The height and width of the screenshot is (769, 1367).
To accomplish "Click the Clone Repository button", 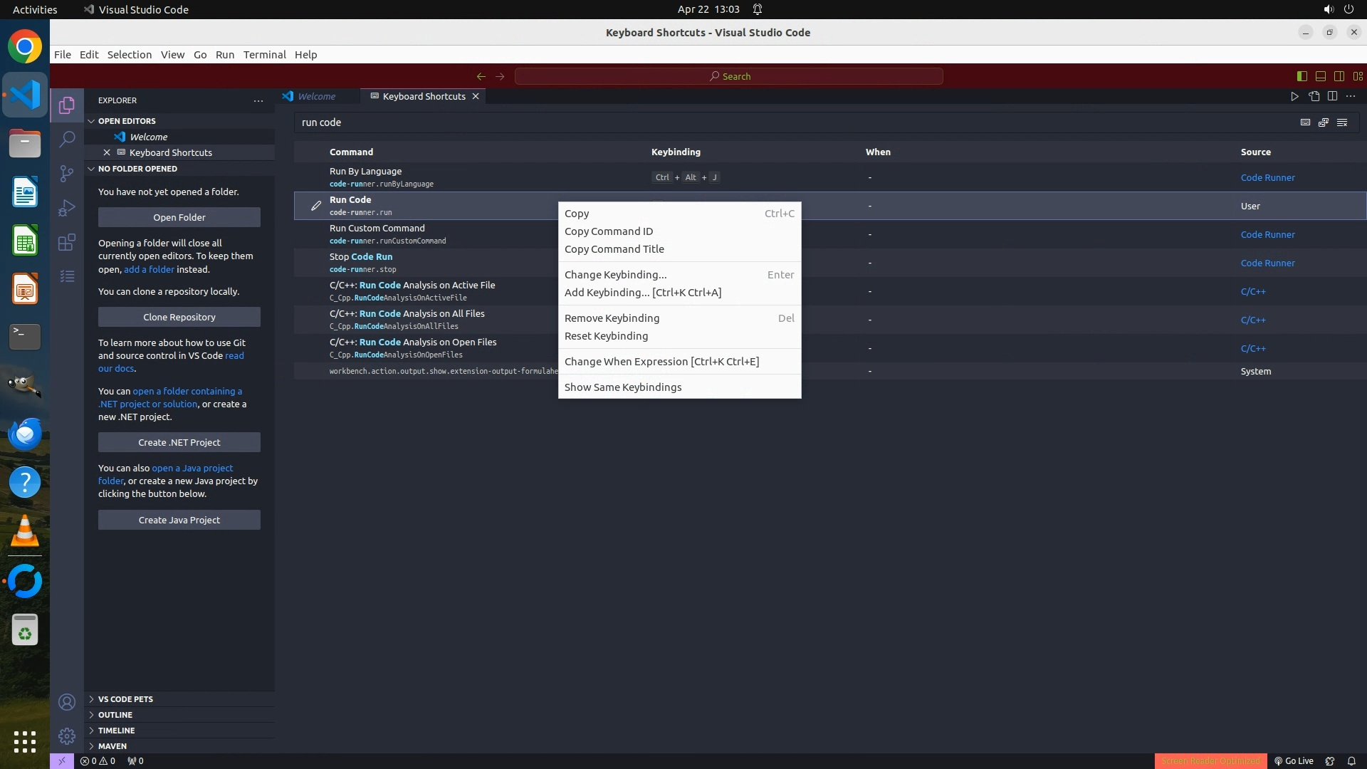I will [179, 317].
